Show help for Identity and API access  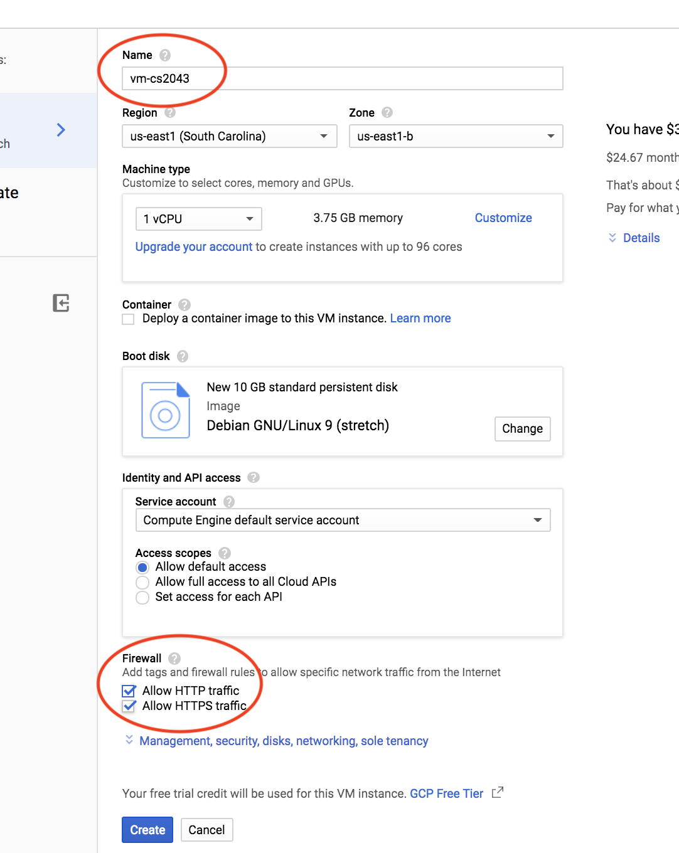pos(254,477)
